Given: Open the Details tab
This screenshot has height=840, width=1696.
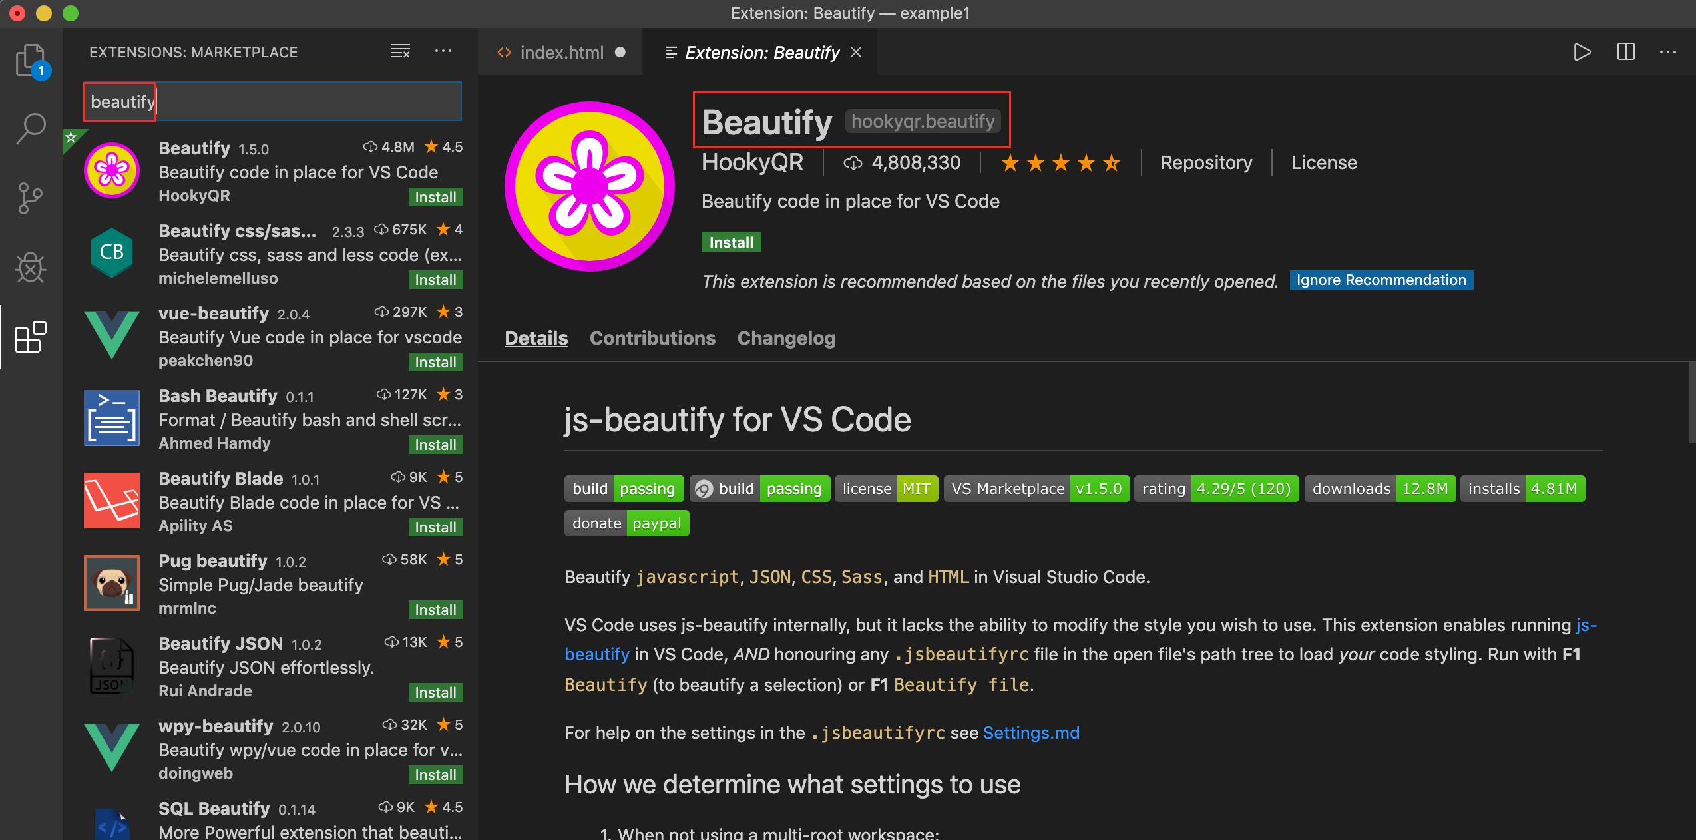Looking at the screenshot, I should [x=536, y=338].
